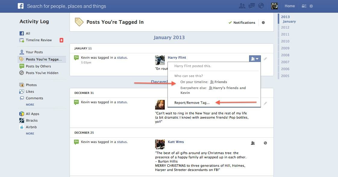Click status link in January 11 entry

[122, 57]
